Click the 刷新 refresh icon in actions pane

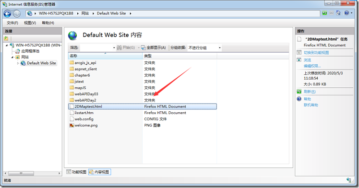(x=299, y=92)
